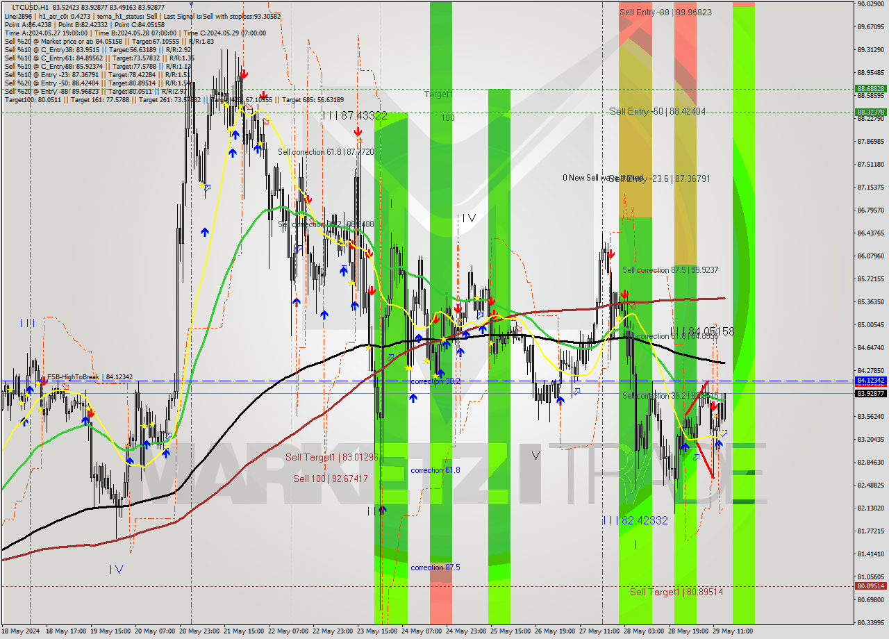Select the 'Sell correction 61.8 | 87.7720' label
This screenshot has height=639, width=889.
point(326,152)
